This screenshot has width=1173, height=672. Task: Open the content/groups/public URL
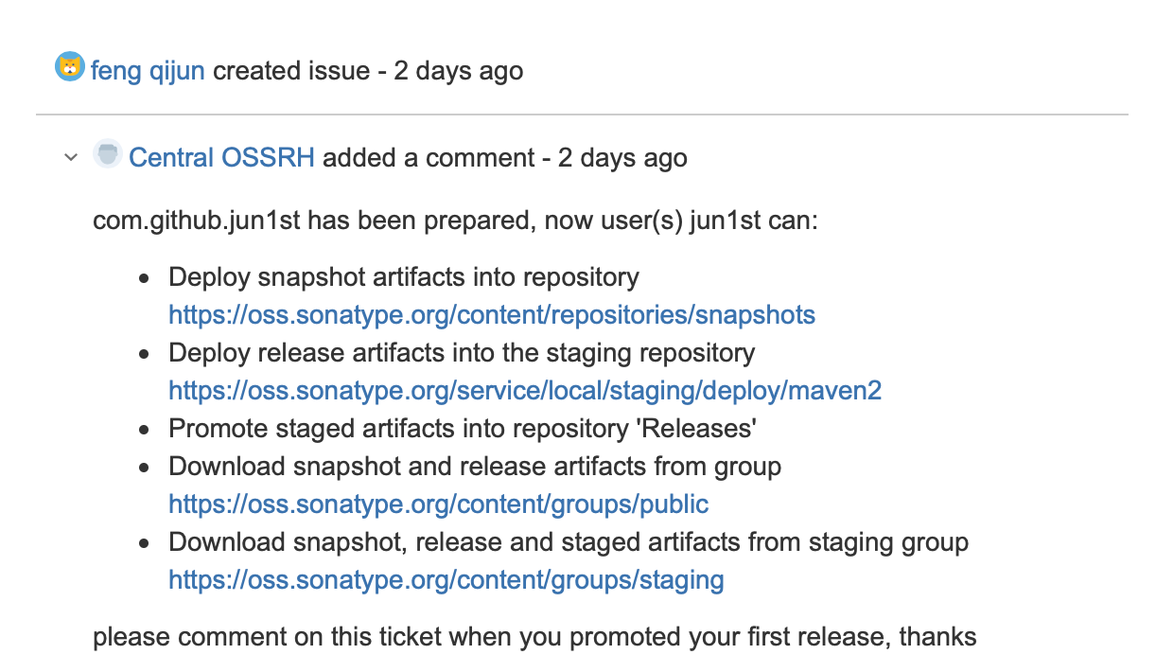point(439,504)
